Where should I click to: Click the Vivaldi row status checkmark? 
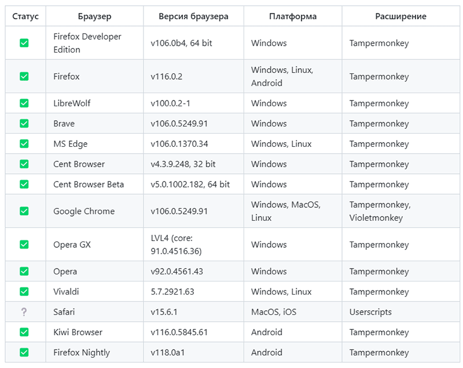coord(24,292)
